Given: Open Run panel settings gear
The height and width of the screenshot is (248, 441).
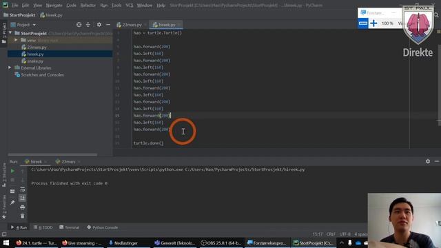Looking at the screenshot, I should (428, 161).
